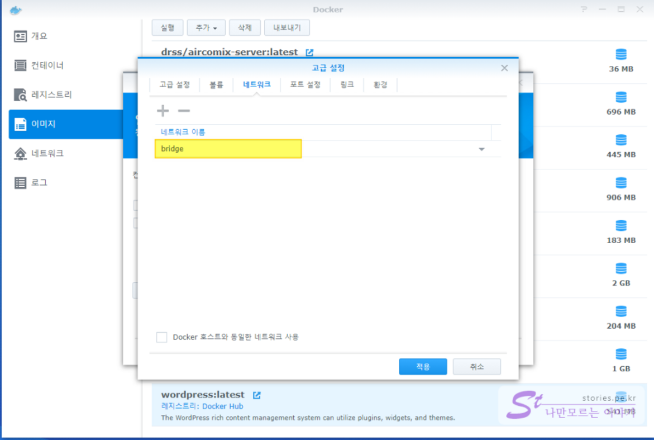The width and height of the screenshot is (654, 440).
Task: Open external link icon next to wordpress:latest
Action: coord(257,395)
